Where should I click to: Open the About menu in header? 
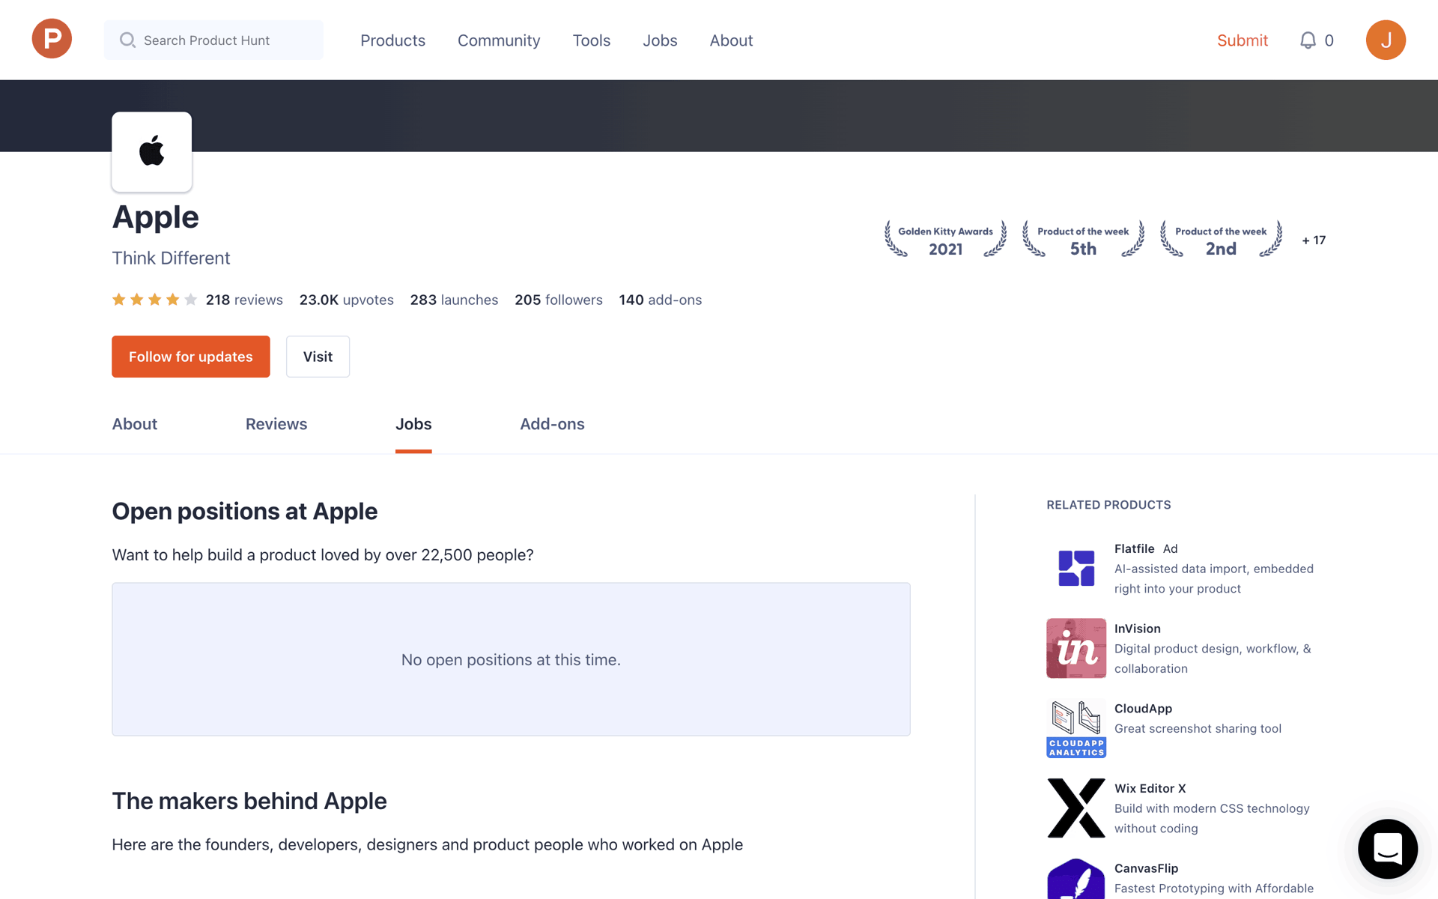click(x=731, y=40)
